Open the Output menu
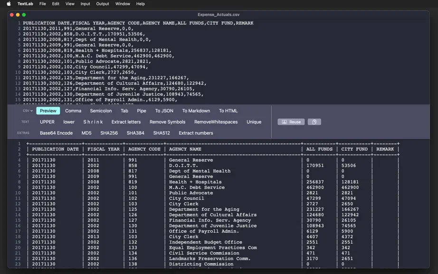 pyautogui.click(x=103, y=4)
